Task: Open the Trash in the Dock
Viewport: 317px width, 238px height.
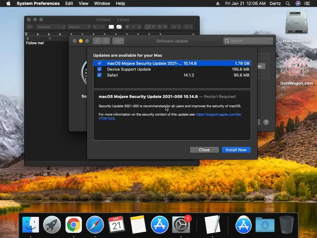Action: 286,225
